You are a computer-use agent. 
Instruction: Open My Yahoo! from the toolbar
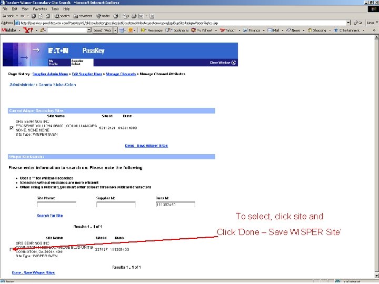click(202, 30)
